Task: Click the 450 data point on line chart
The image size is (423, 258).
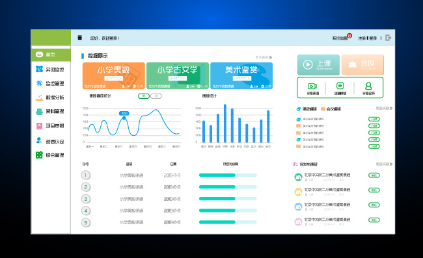Action: tap(124, 118)
